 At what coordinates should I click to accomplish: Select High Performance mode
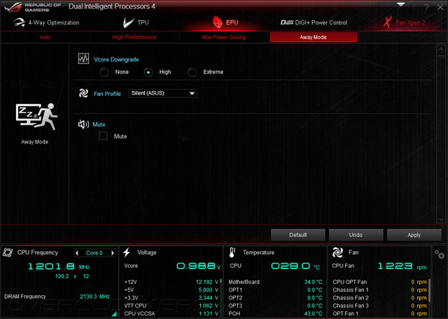[x=134, y=37]
